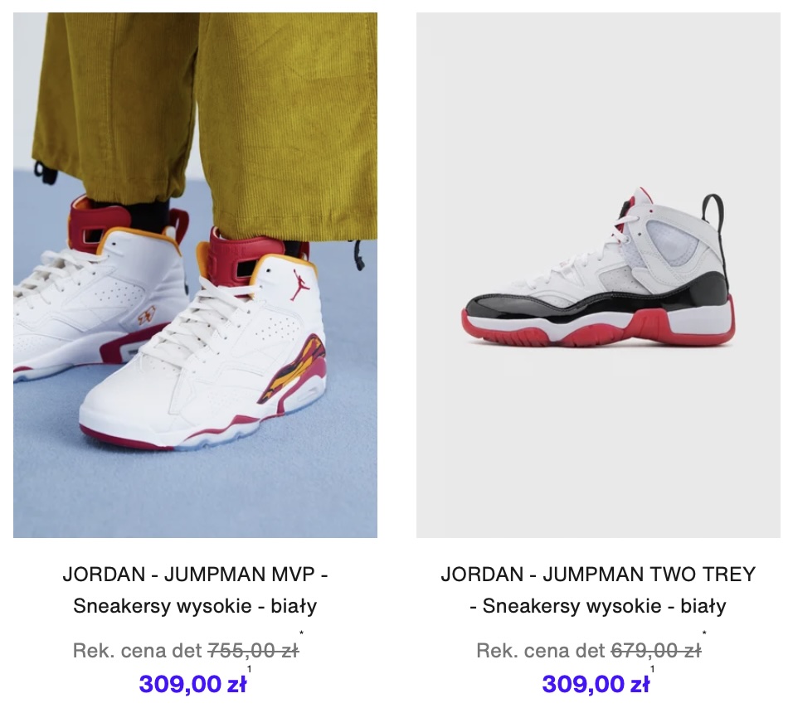Click the 'Sneakersy wysokie - biały' text under MVP
Image resolution: width=793 pixels, height=708 pixels.
[x=195, y=605]
